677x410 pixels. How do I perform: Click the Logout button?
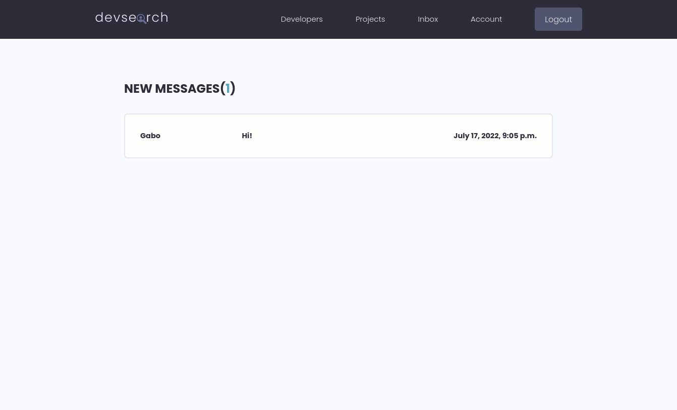coord(558,19)
